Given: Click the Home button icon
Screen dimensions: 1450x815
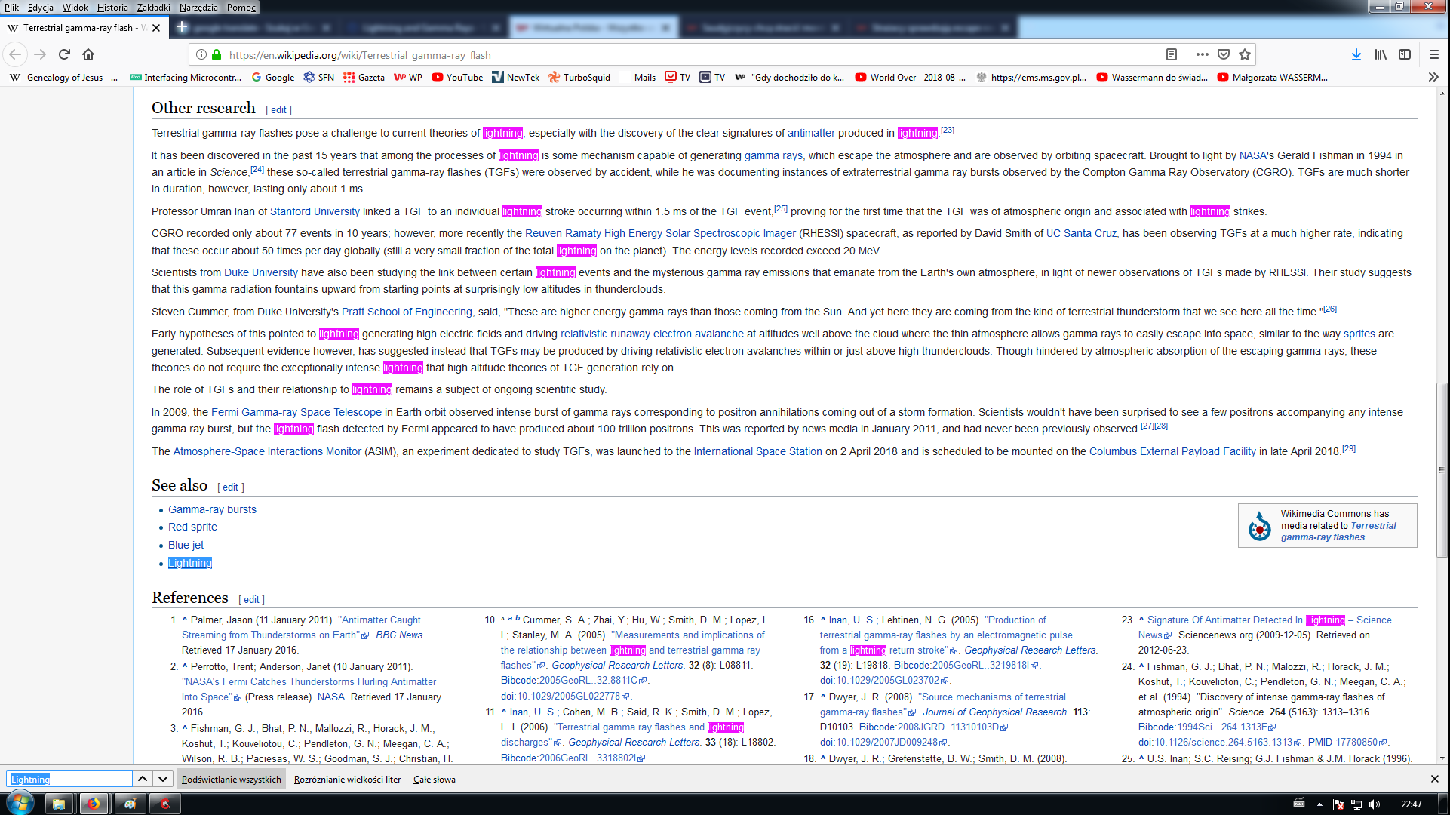Looking at the screenshot, I should [88, 54].
